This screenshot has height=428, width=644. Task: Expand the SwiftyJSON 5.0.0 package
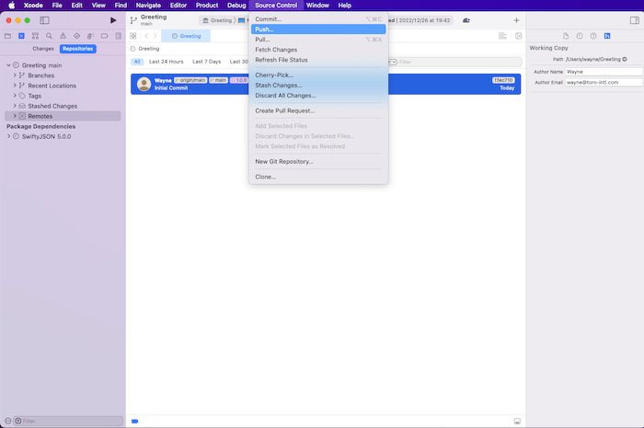tap(9, 136)
